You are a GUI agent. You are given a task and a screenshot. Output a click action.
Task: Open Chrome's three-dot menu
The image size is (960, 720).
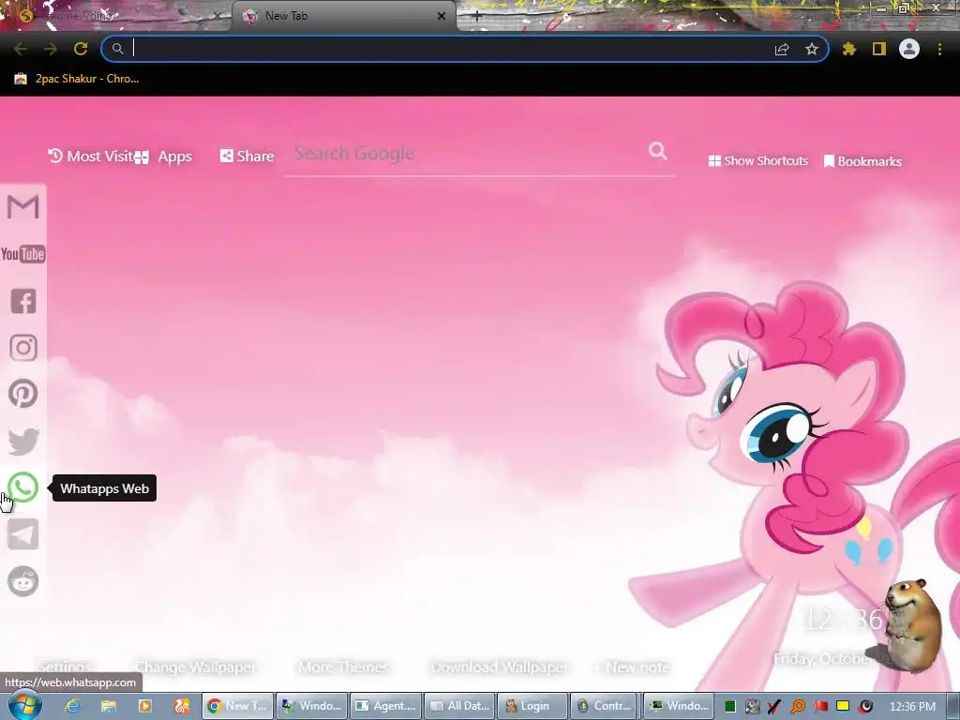pyautogui.click(x=939, y=49)
